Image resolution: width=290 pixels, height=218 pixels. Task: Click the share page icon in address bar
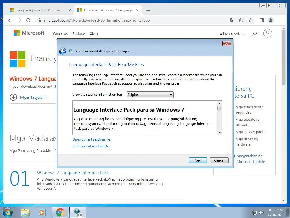click(x=241, y=20)
